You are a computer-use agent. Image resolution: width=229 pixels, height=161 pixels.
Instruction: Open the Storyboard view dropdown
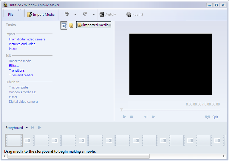click(x=27, y=128)
